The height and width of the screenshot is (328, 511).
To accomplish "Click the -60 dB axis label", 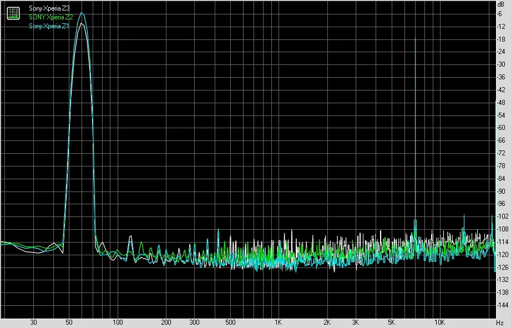I will click(501, 128).
